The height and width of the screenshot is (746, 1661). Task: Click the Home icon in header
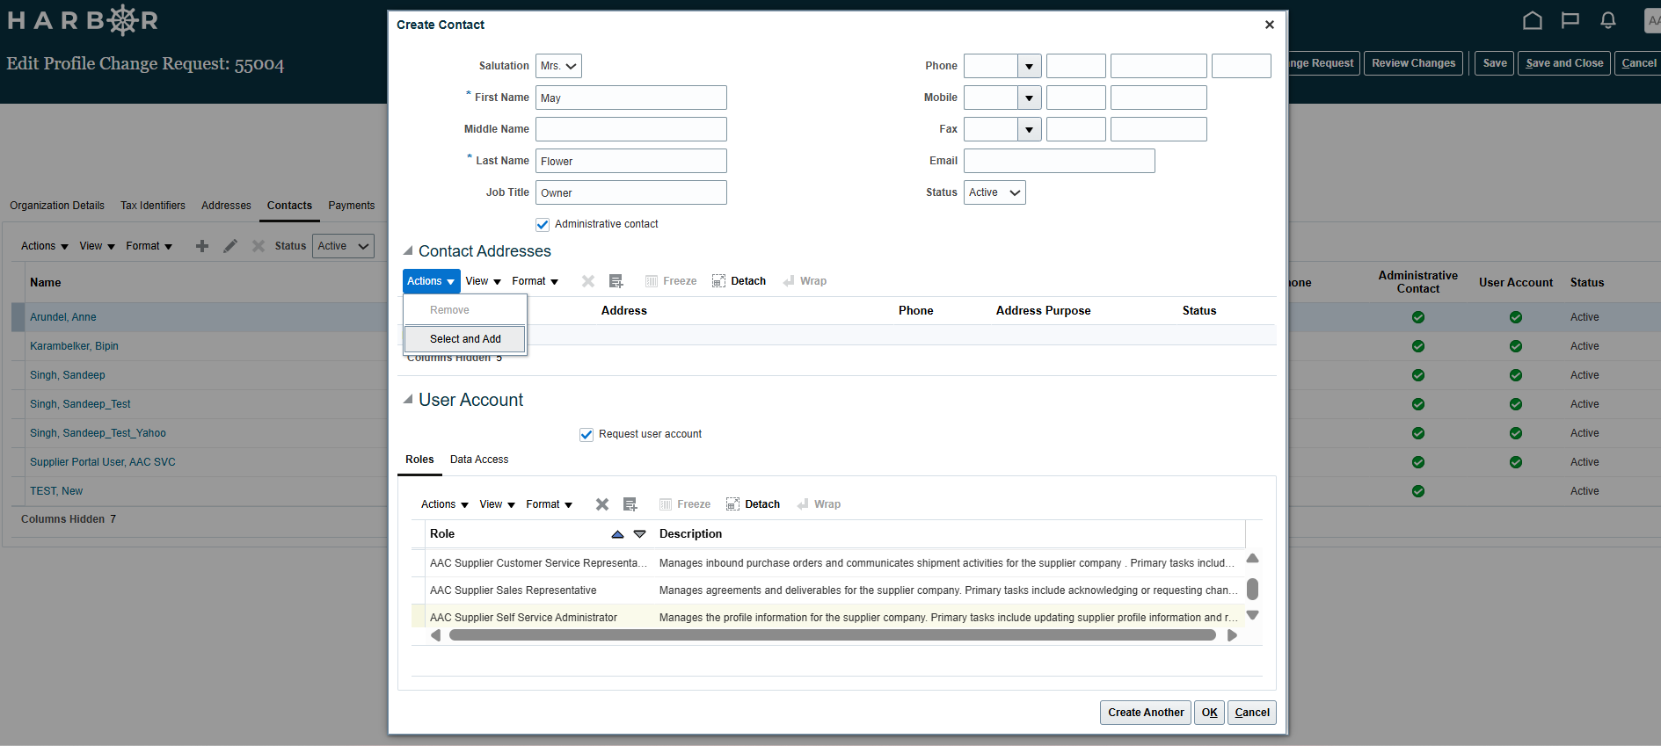[1533, 20]
